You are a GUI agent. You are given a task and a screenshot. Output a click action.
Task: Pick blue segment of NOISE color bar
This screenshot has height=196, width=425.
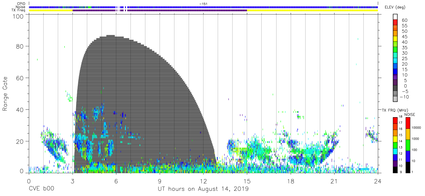pyautogui.click(x=407, y=156)
